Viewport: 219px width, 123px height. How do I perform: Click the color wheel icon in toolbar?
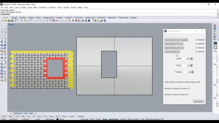(x=79, y=20)
